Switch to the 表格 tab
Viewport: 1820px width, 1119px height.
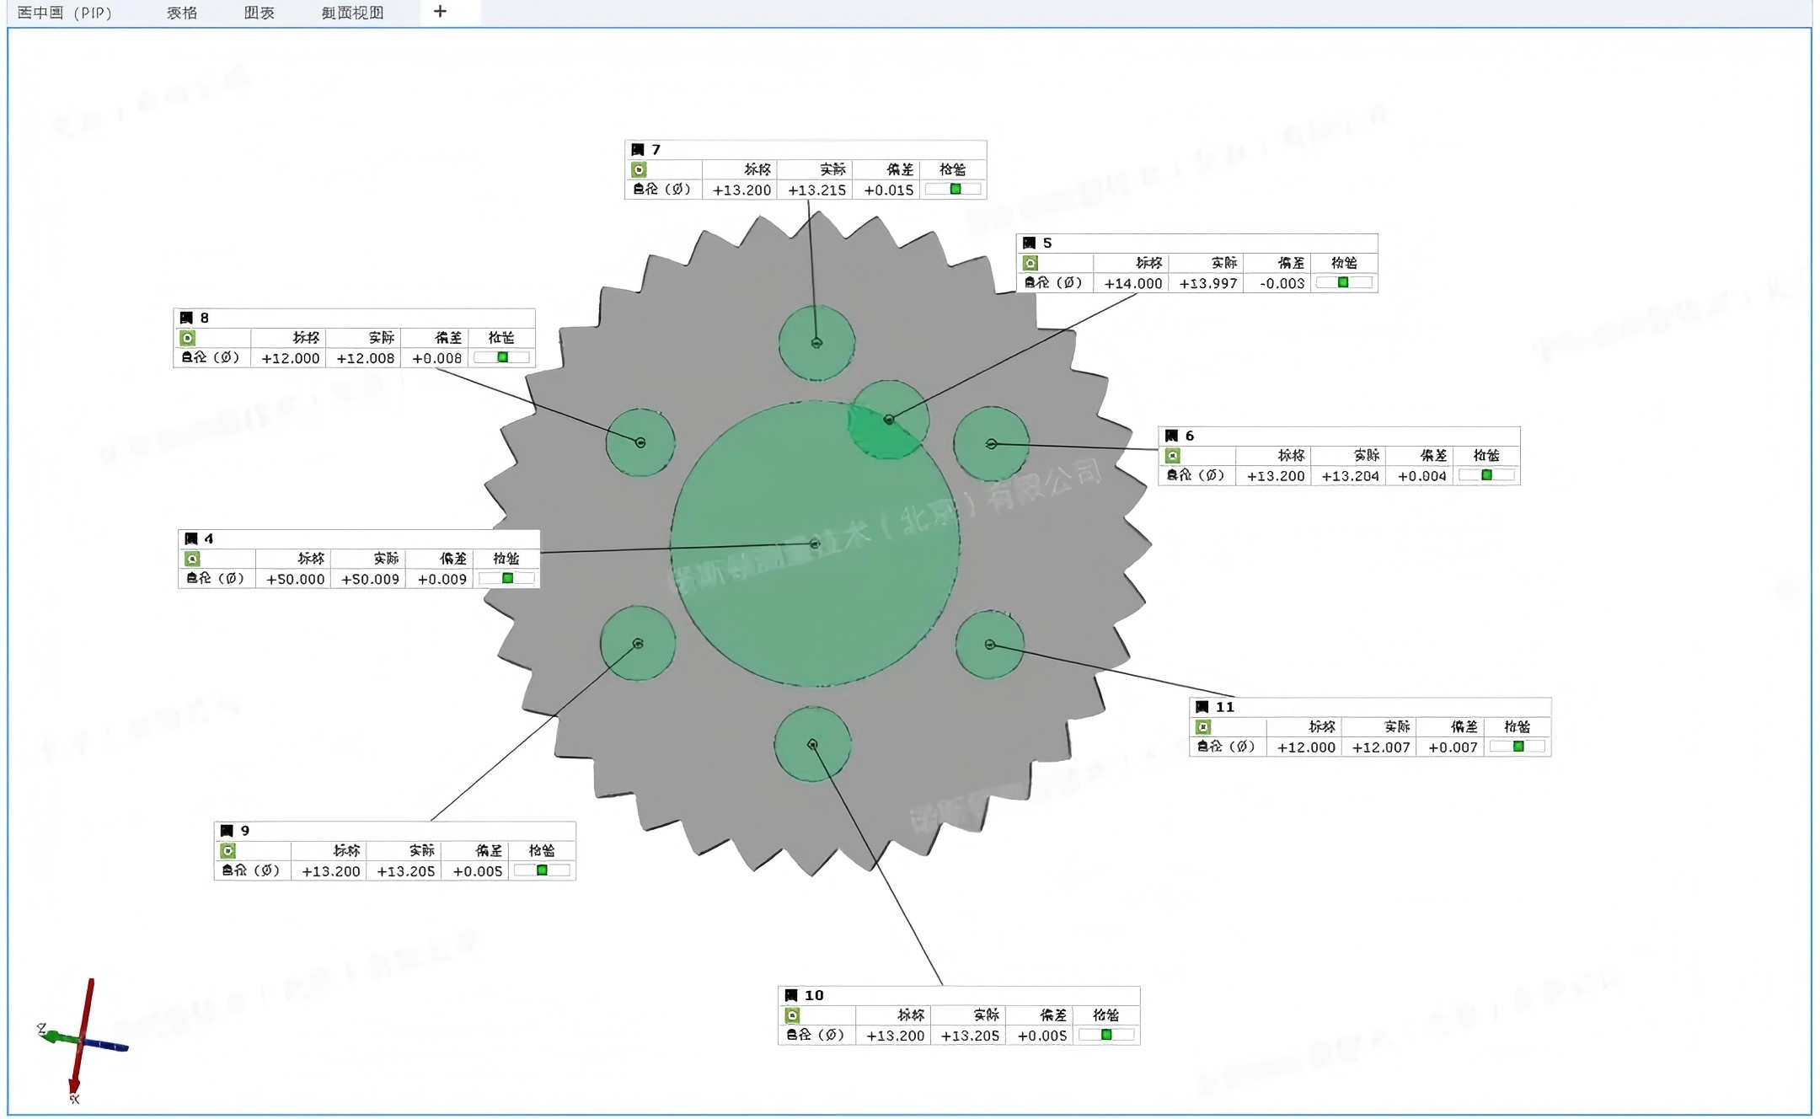[182, 13]
